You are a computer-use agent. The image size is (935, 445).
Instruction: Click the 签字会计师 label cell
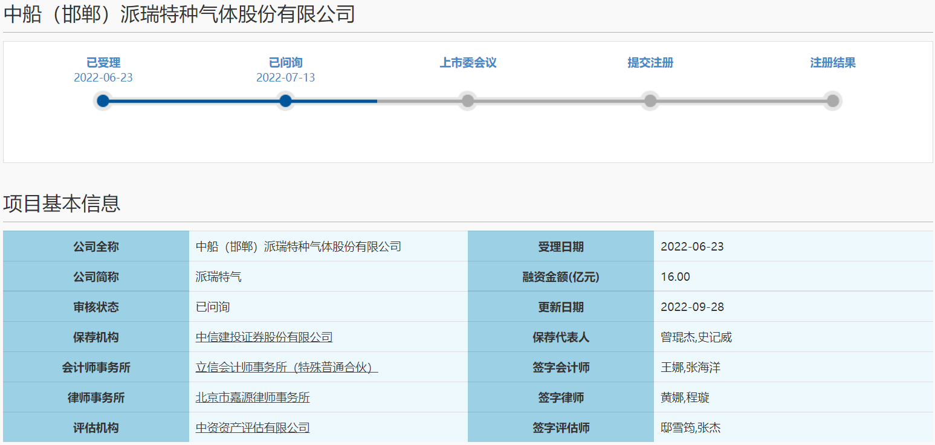click(561, 367)
